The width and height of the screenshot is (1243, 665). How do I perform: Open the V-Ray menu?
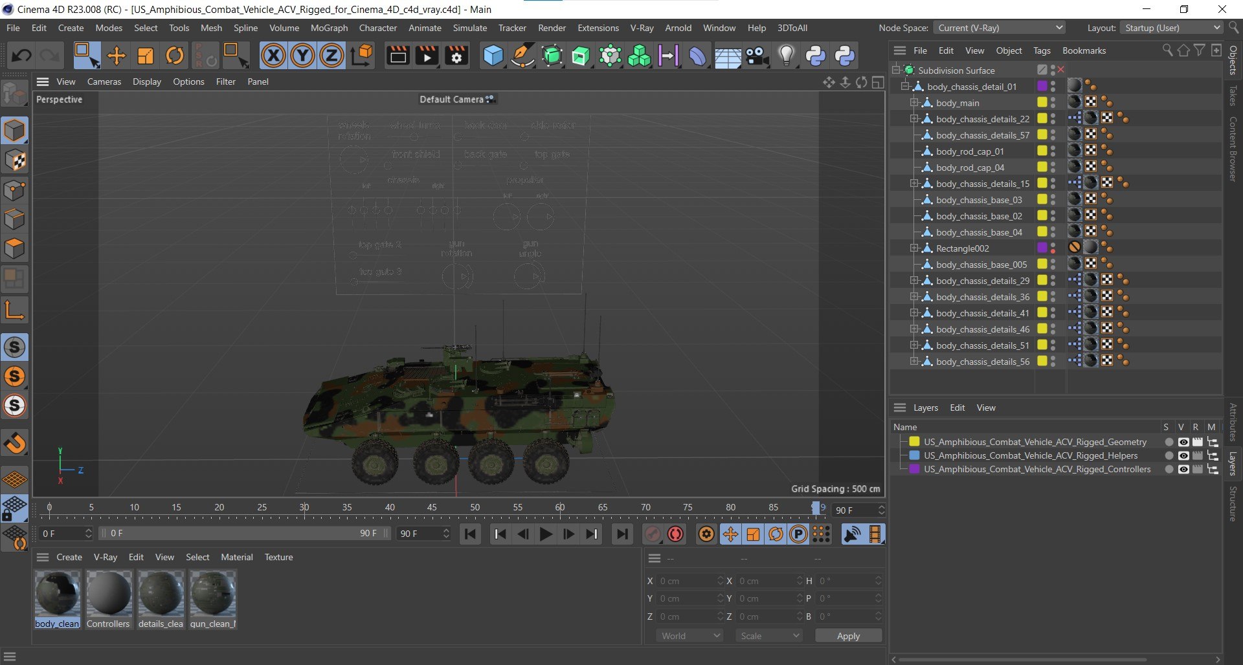(642, 28)
